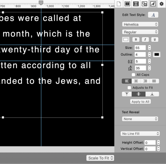Click the Apply to All button
Viewport: 166px width, 164px height.
pos(140,102)
